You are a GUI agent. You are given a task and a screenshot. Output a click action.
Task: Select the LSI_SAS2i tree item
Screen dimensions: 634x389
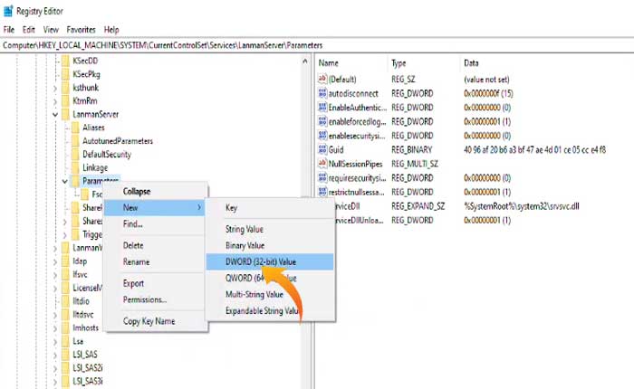[88, 367]
